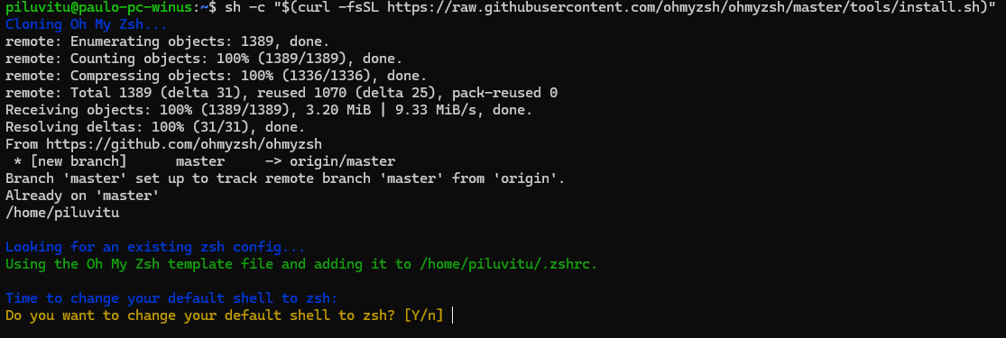Click the raw.githubusercontent.com install.sh URL
The width and height of the screenshot is (1006, 338).
pos(684,8)
